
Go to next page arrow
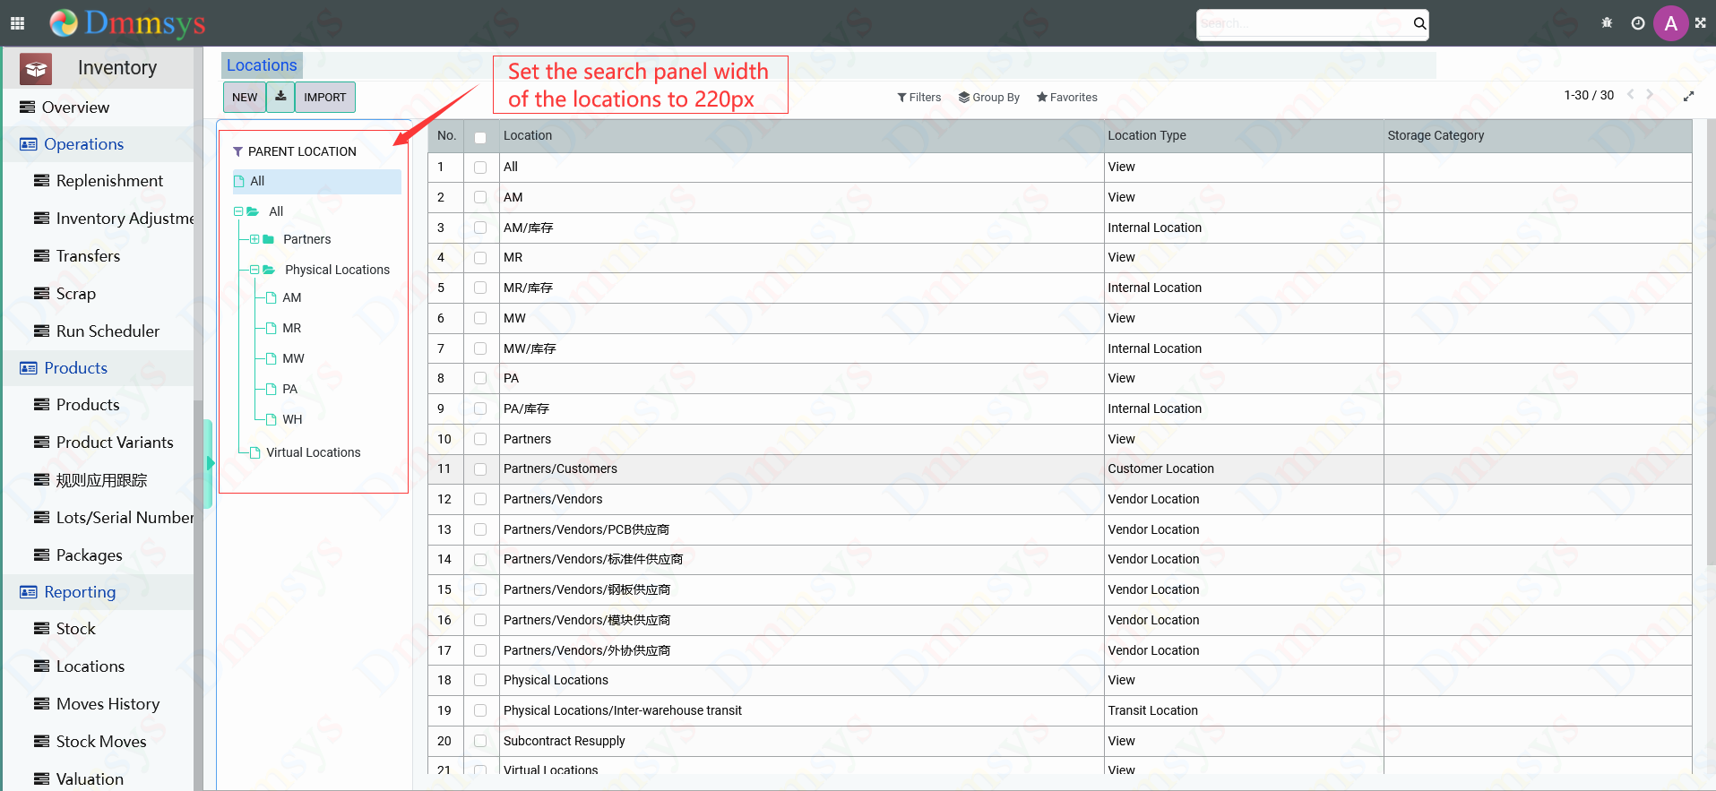click(1650, 94)
